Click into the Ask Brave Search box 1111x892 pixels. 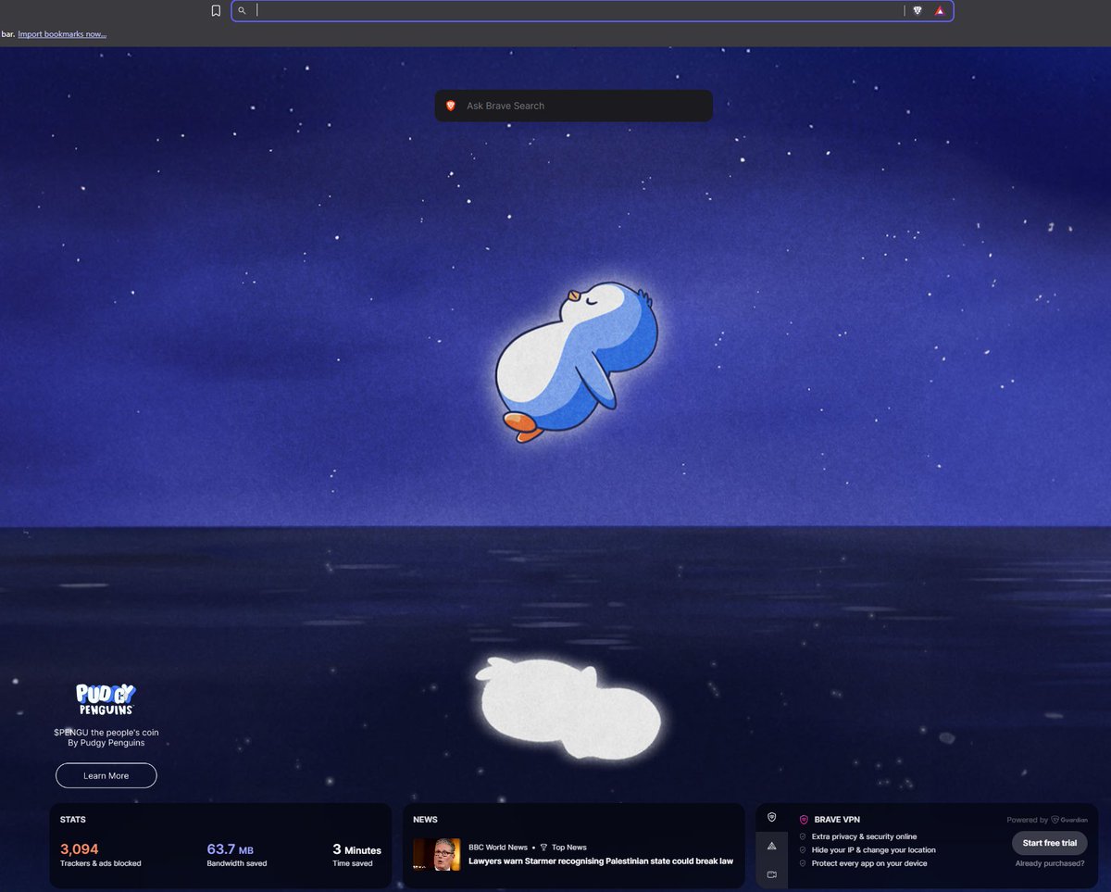point(574,106)
